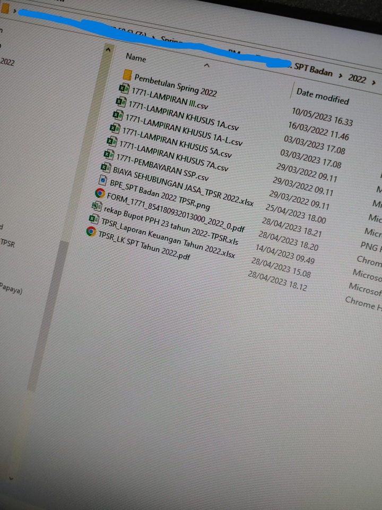Click date 14/04/2023 09.49

click(x=285, y=254)
